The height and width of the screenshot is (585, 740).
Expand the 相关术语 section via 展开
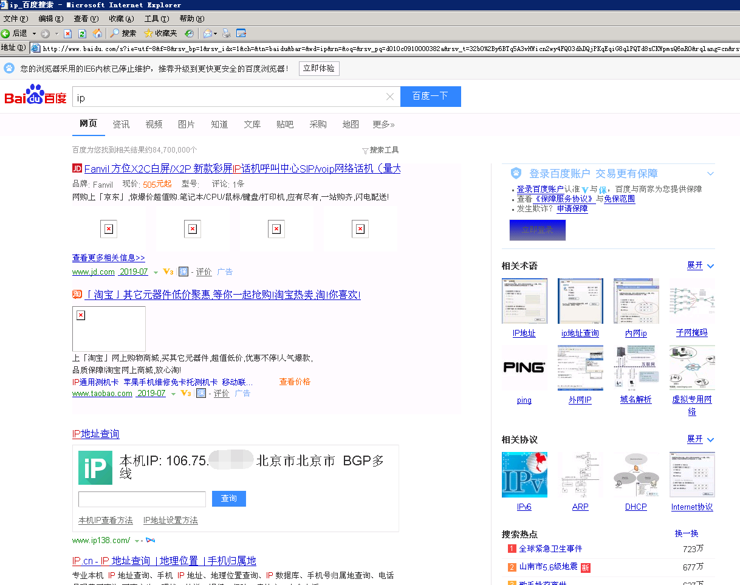[701, 265]
